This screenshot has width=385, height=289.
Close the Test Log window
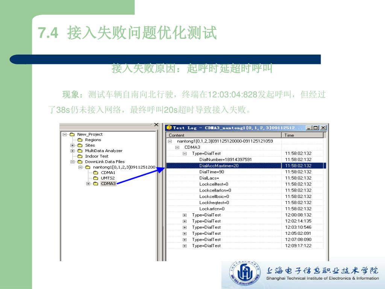click(323, 128)
